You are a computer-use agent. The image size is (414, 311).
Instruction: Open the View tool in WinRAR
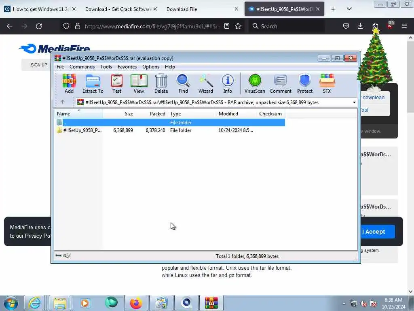pos(139,83)
